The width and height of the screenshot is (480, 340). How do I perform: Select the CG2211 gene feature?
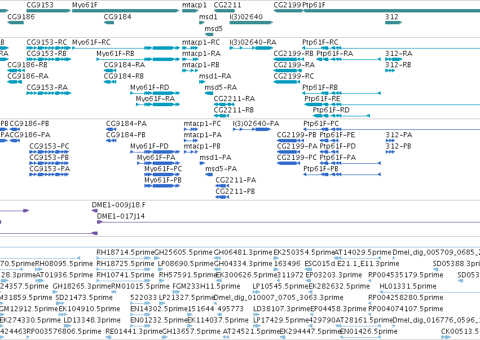click(x=224, y=11)
